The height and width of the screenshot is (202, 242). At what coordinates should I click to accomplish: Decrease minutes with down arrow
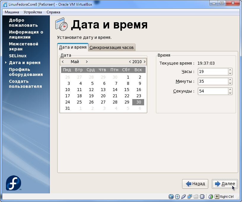coord(230,83)
